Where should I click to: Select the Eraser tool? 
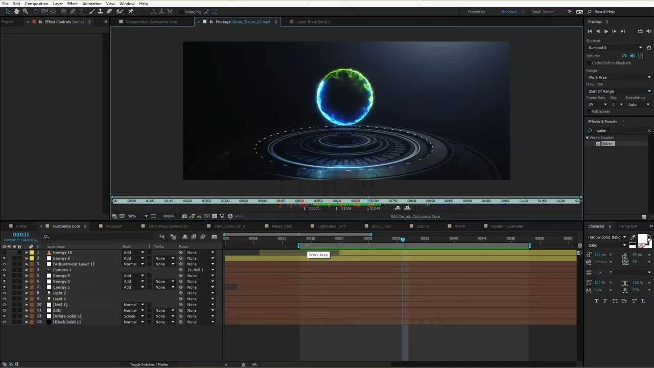[109, 11]
